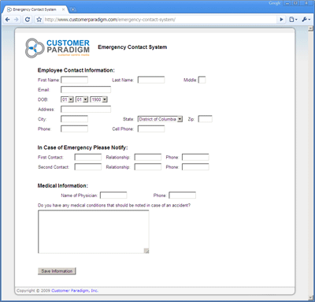Image resolution: width=315 pixels, height=302 pixels.
Task: Click the Last Name input field
Action: click(151, 80)
